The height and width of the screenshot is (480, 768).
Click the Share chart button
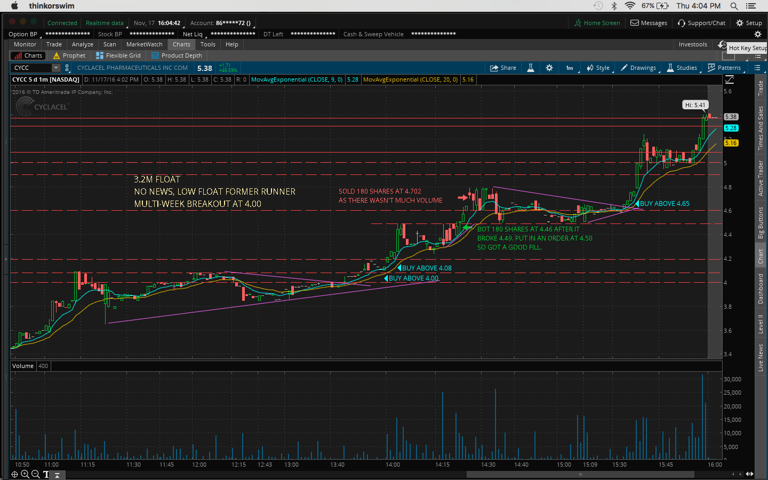pos(503,68)
